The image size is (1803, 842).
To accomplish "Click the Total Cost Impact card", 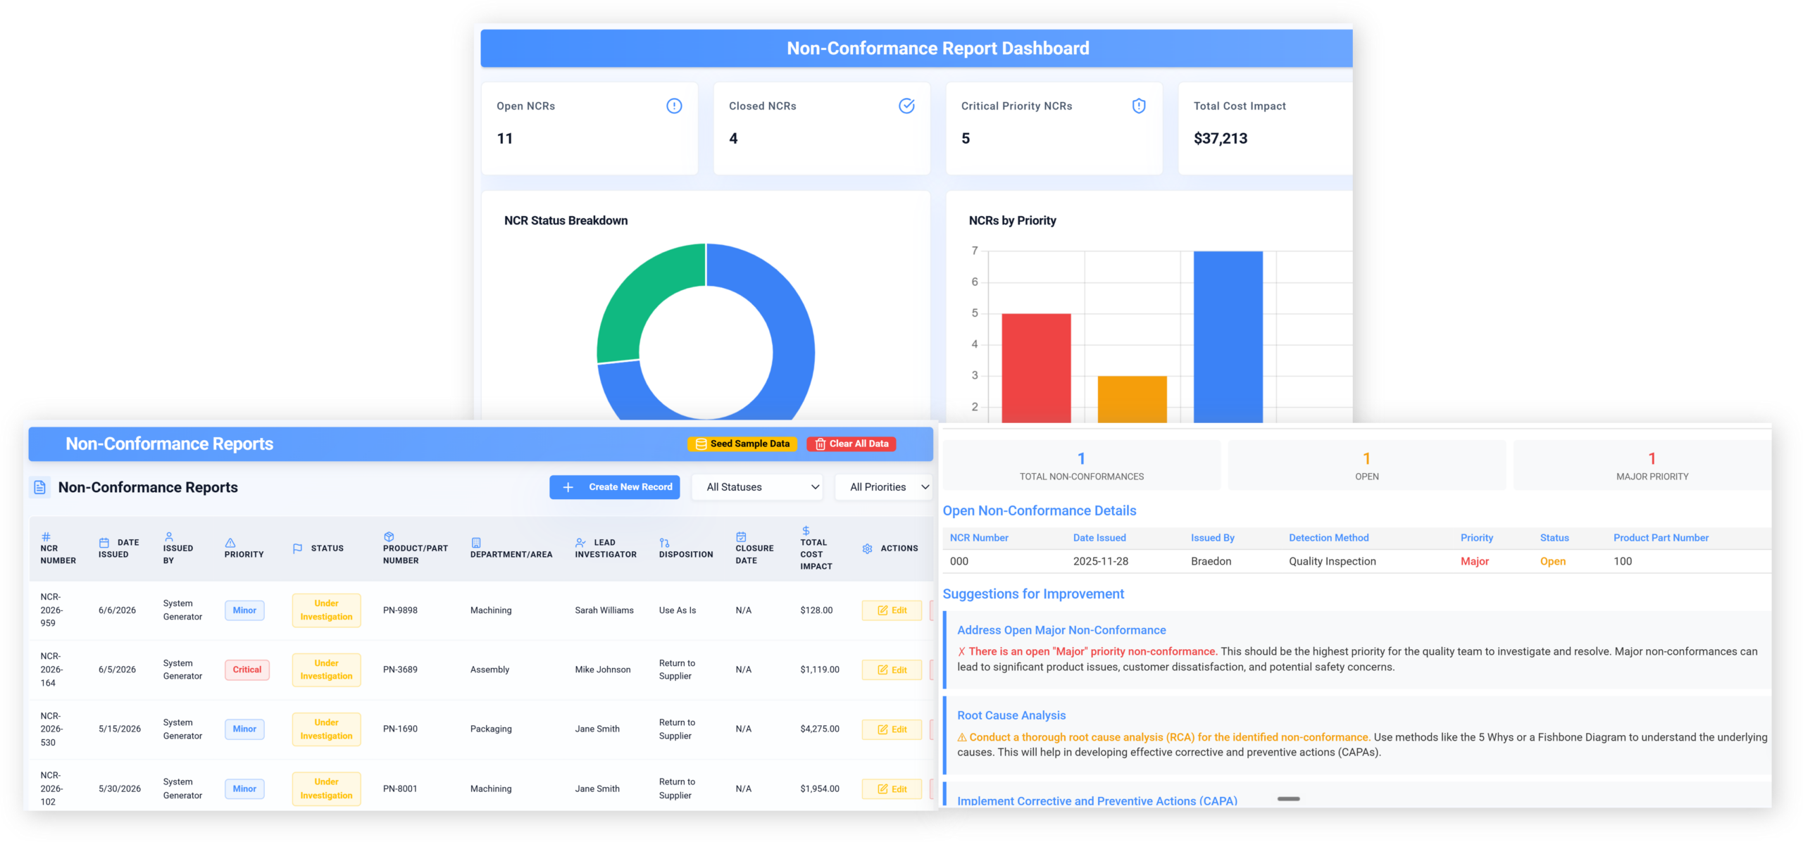I will coord(1265,128).
